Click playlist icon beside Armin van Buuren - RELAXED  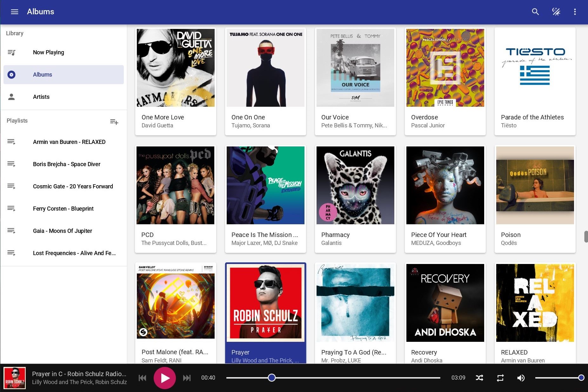click(11, 142)
